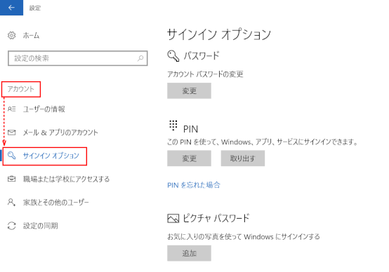
Task: Open PIN を忘れた場合 link
Action: pos(194,185)
